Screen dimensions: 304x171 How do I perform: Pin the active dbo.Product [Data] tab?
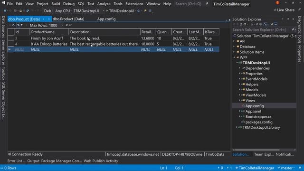click(44, 19)
